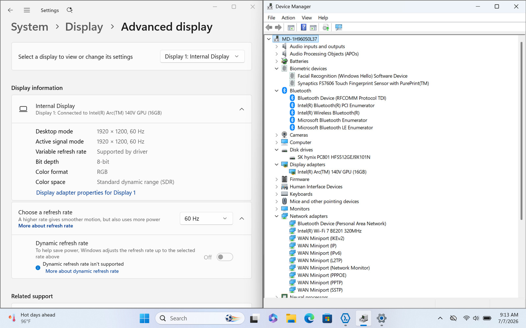Open the Display 1: Internal Display dropdown
The image size is (526, 328).
pyautogui.click(x=203, y=56)
